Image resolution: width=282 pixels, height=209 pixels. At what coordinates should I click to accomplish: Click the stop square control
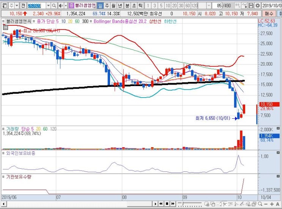point(167,204)
